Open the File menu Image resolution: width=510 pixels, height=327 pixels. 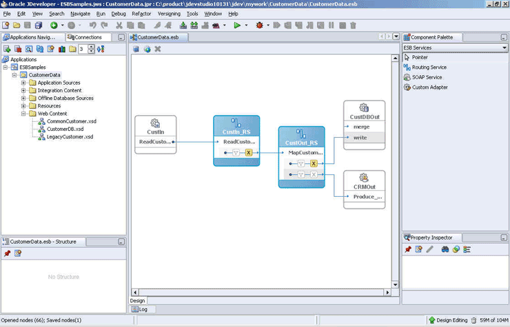[x=7, y=14]
